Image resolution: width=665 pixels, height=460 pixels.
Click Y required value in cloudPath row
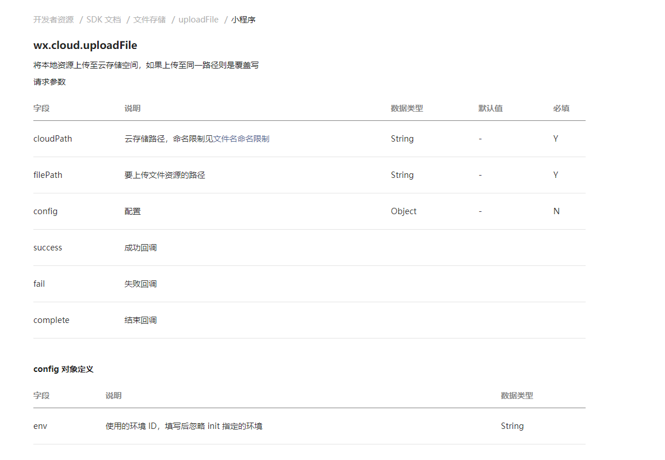tap(556, 139)
